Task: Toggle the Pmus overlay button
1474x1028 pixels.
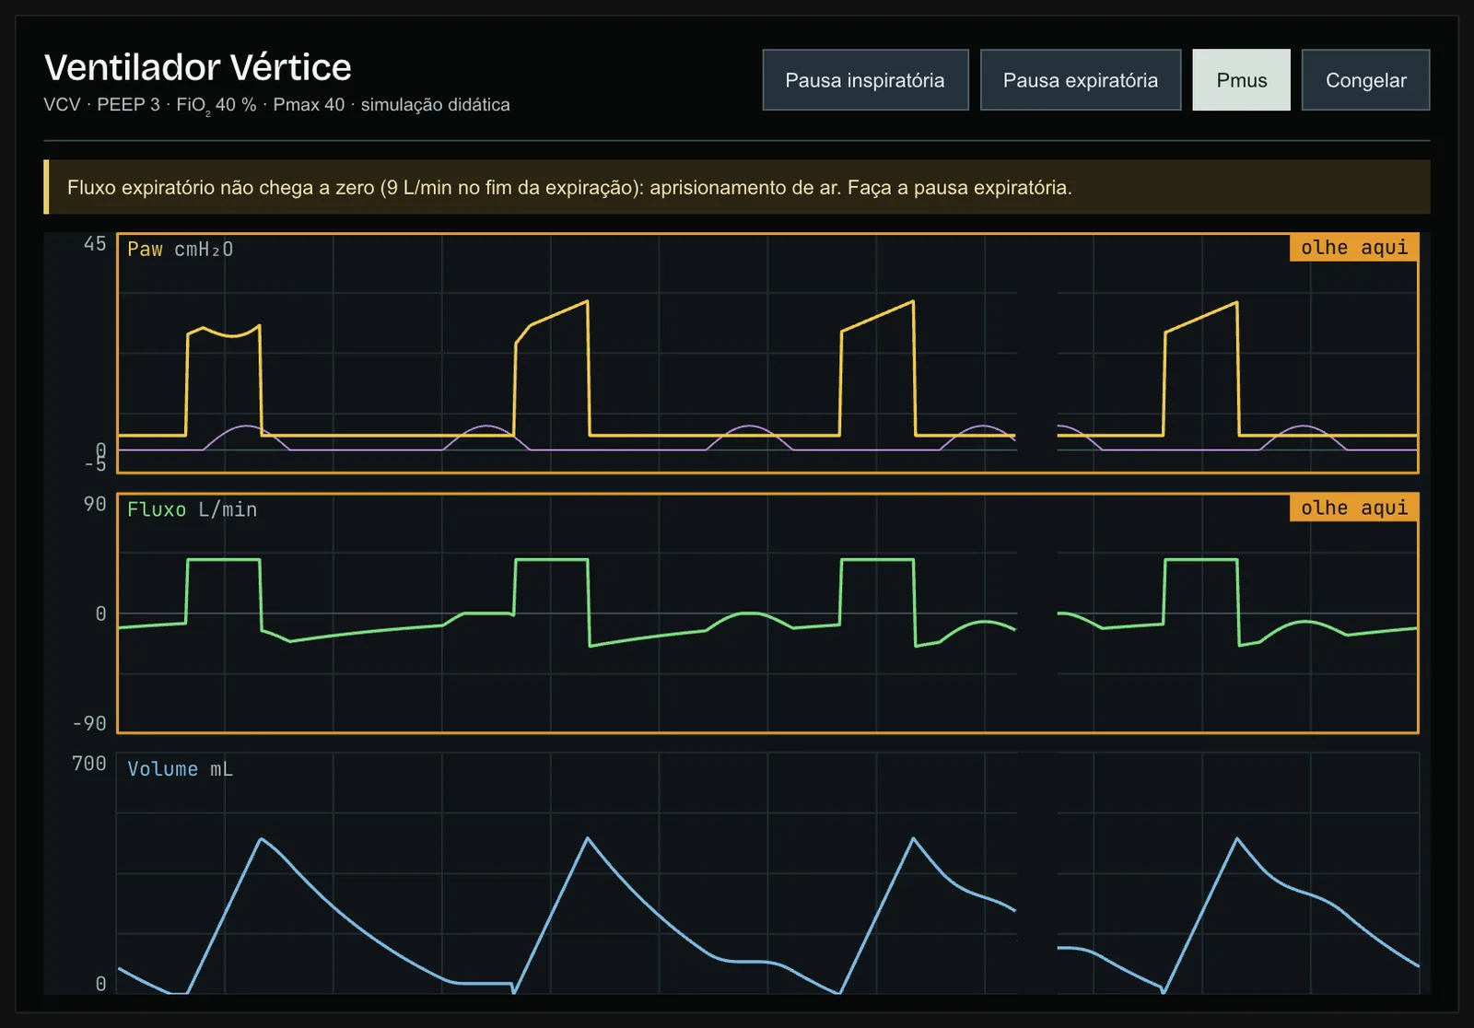Action: [x=1241, y=80]
